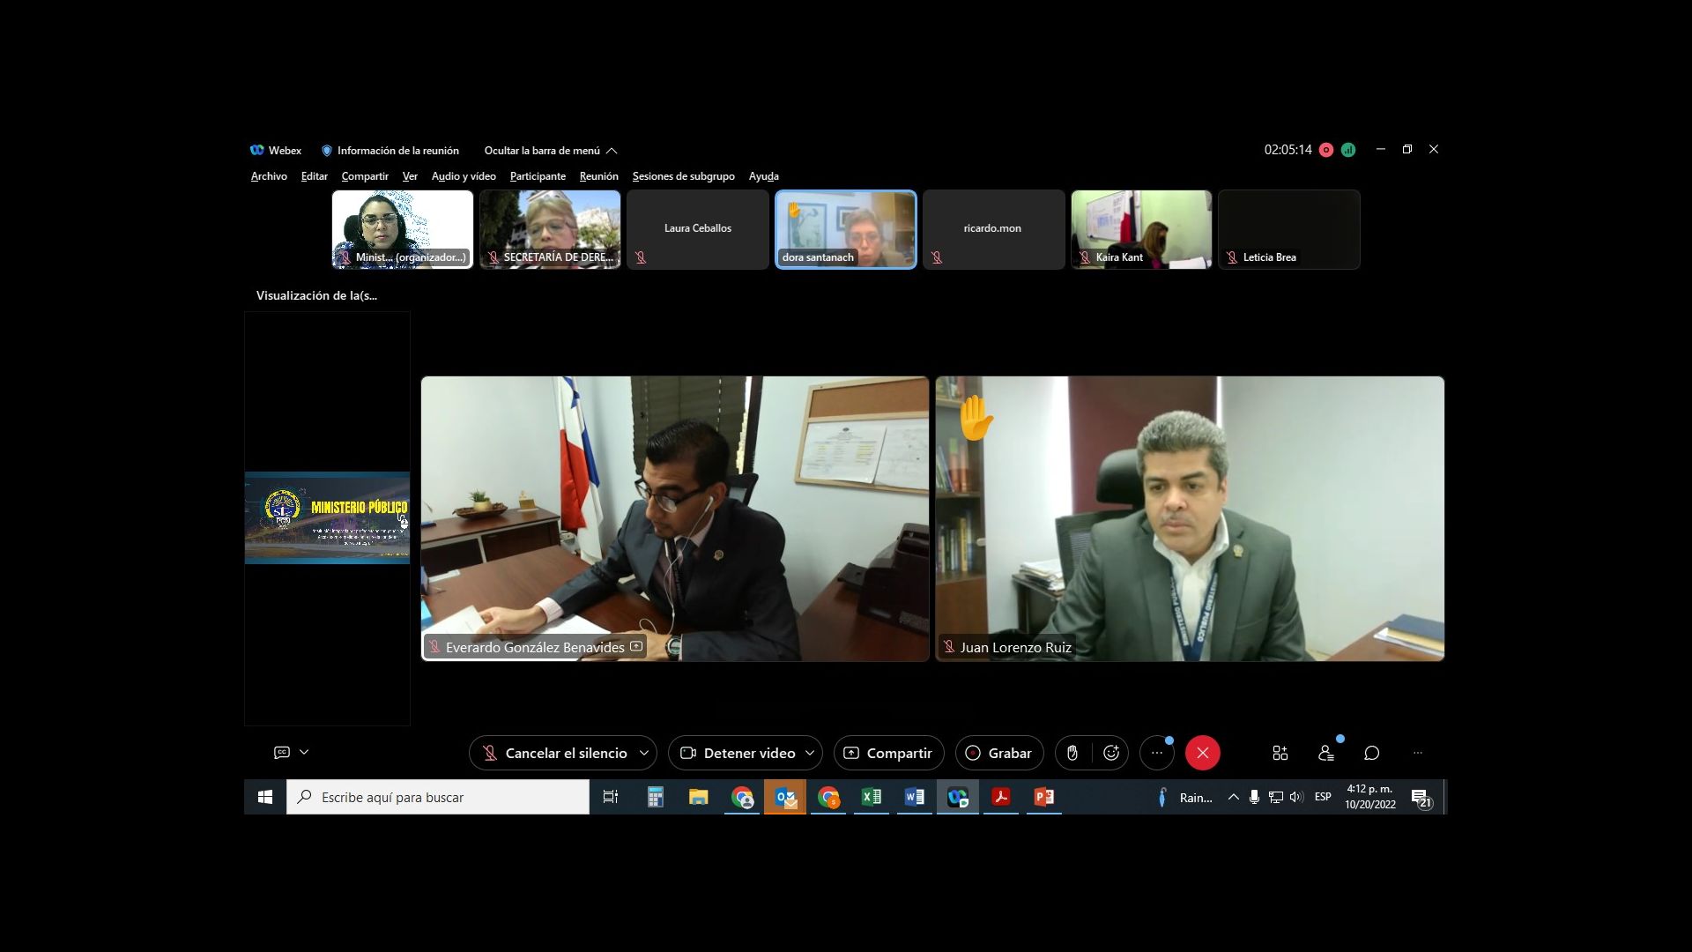Open PowerPoint from the Windows taskbar
The image size is (1692, 952).
coord(1043,797)
